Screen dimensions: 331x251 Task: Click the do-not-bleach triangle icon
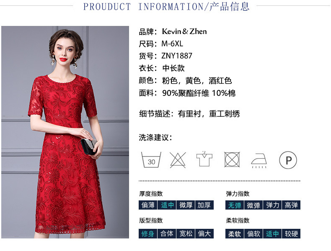click(x=178, y=160)
